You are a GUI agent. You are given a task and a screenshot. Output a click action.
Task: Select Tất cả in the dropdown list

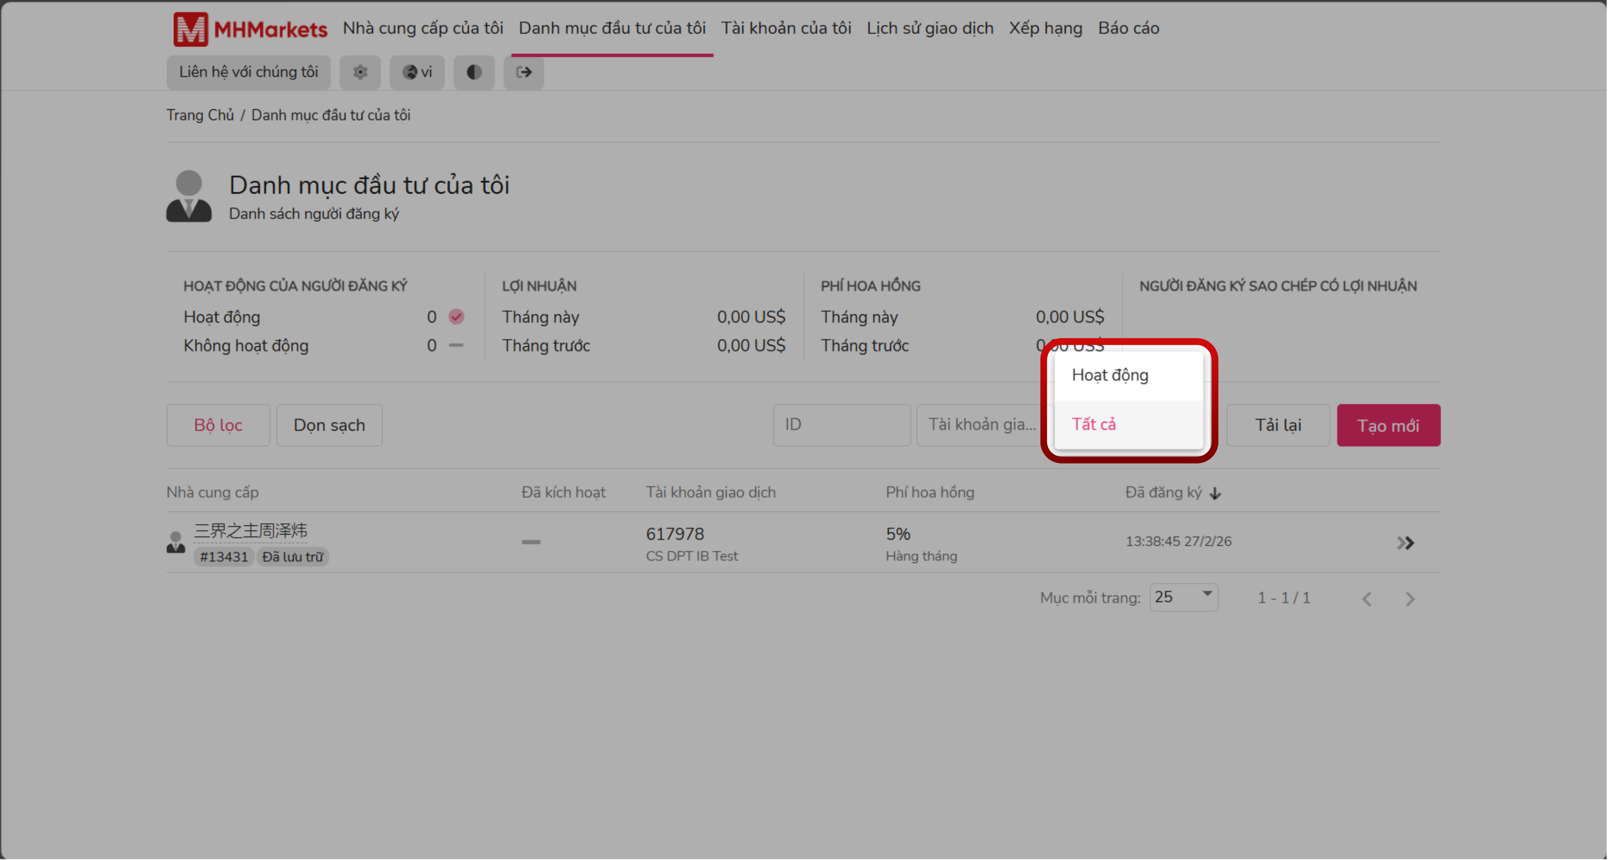[1128, 424]
